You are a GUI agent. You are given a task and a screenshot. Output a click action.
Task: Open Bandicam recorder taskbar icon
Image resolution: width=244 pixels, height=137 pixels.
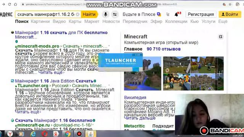pos(79,134)
